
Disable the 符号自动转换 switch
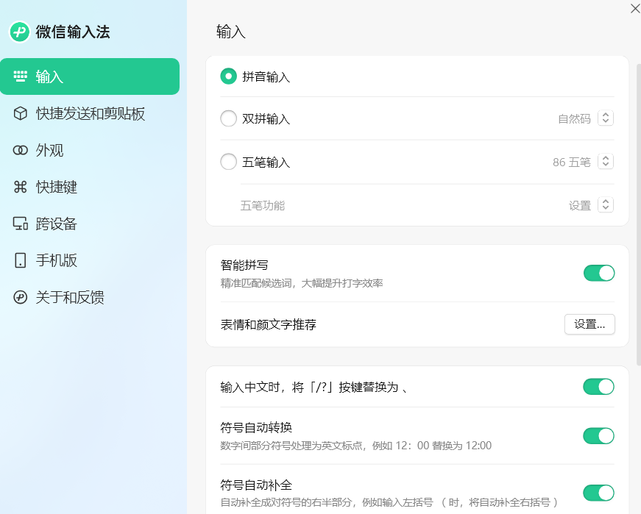point(599,435)
